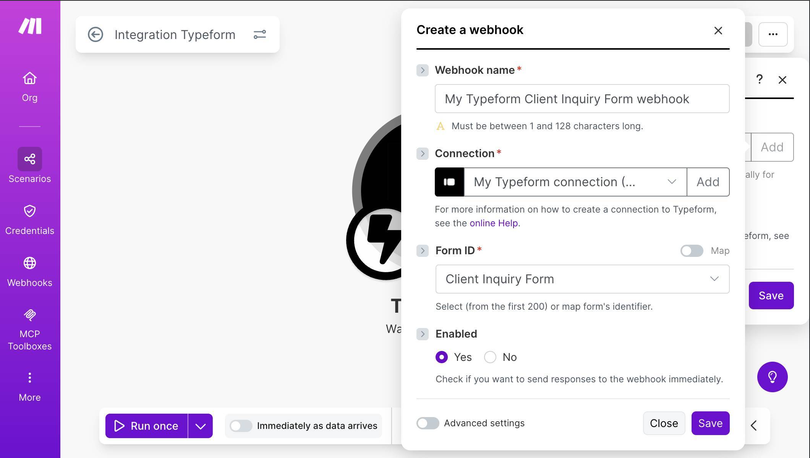810x458 pixels.
Task: Click the lightbulb assistant icon
Action: tap(773, 377)
